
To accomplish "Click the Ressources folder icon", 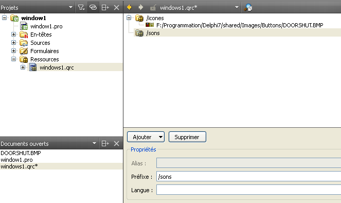I will point(24,59).
